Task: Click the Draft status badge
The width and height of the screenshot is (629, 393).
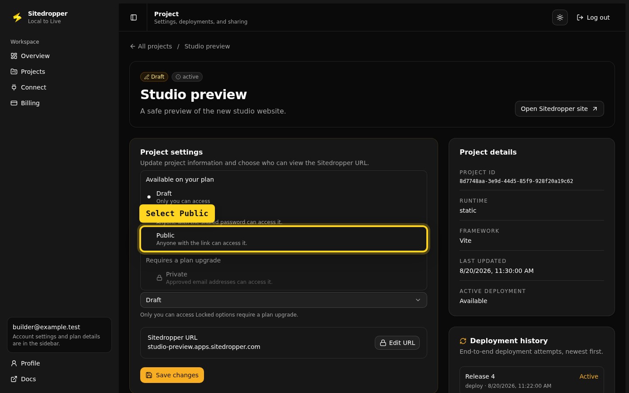Action: [154, 77]
